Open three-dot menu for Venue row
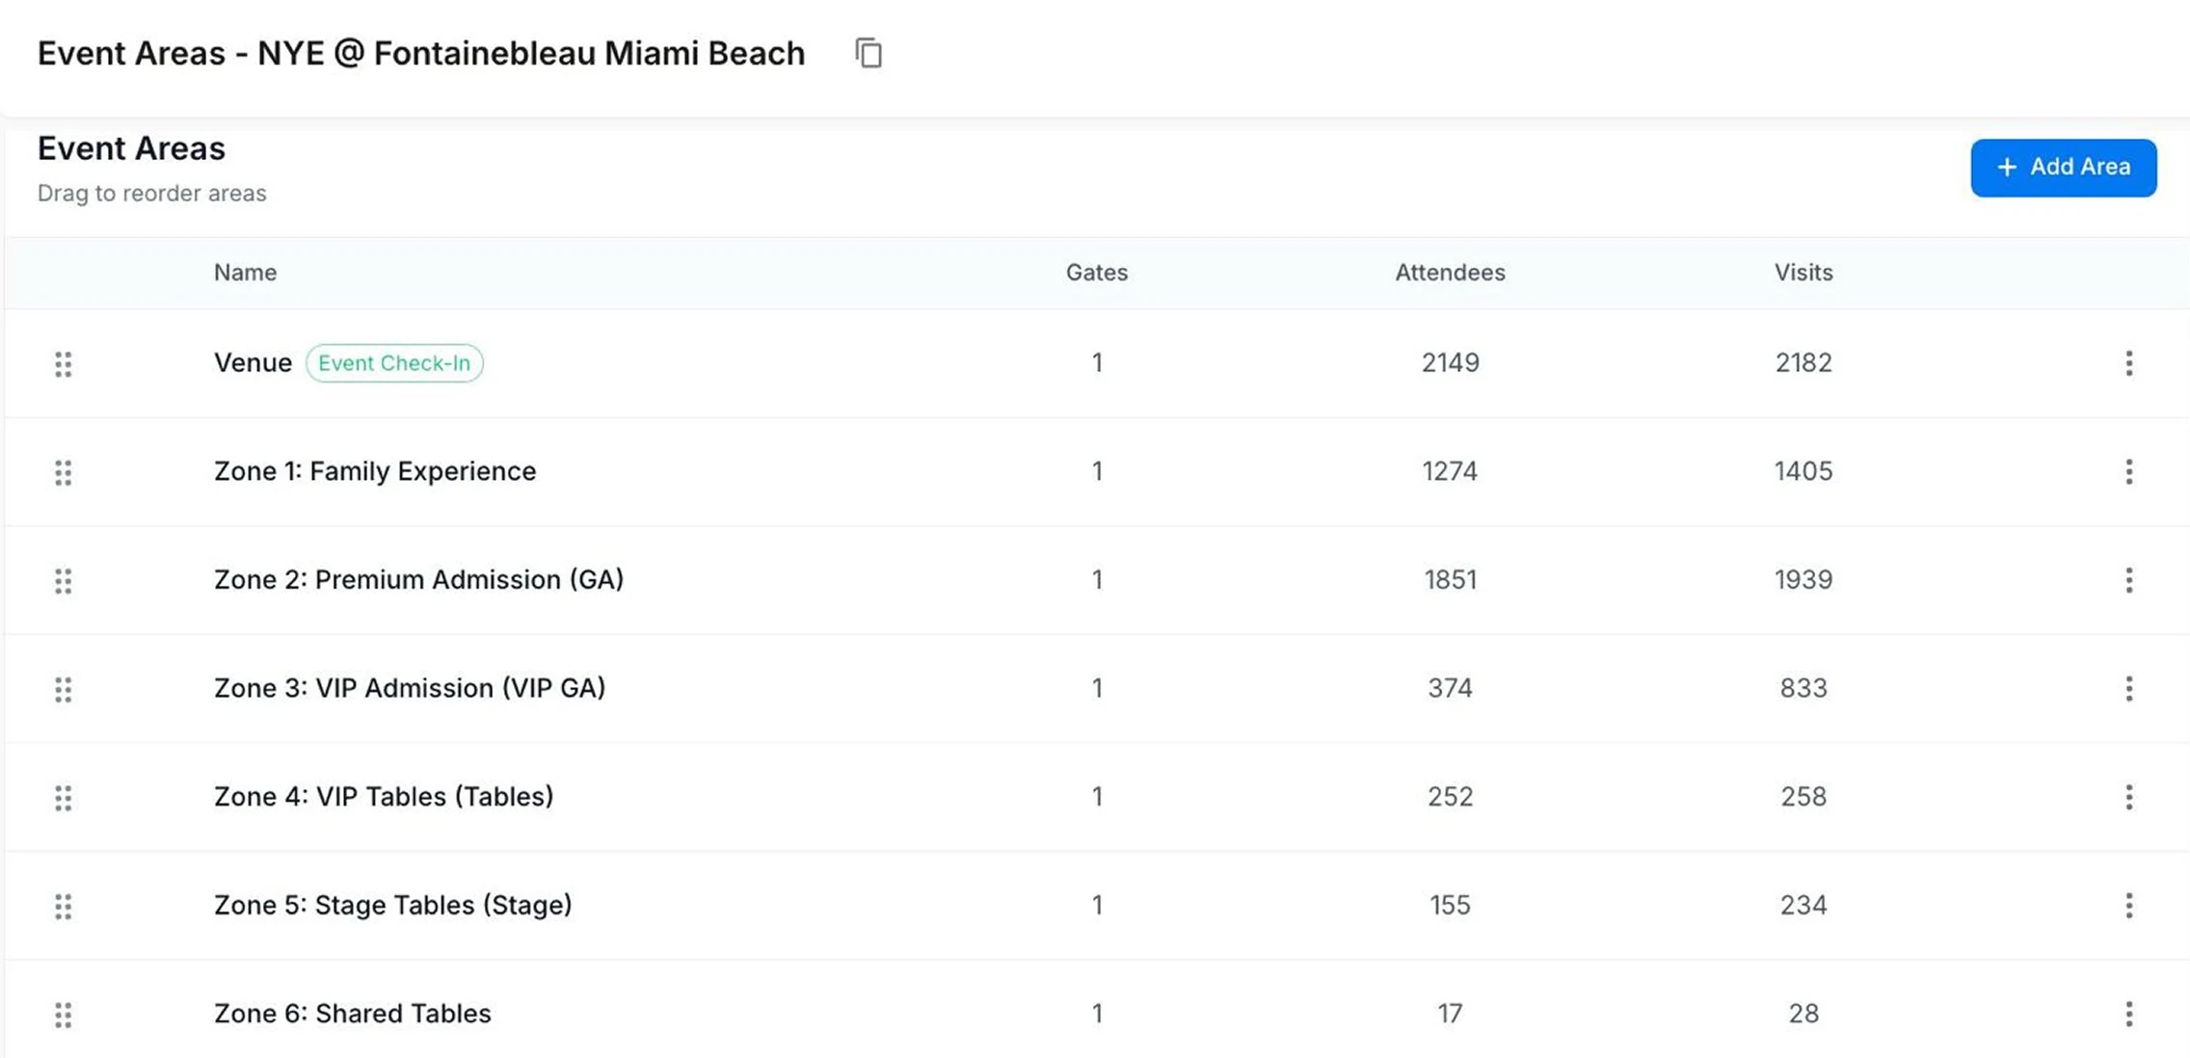Screen dimensions: 2190x1058 coord(2128,363)
